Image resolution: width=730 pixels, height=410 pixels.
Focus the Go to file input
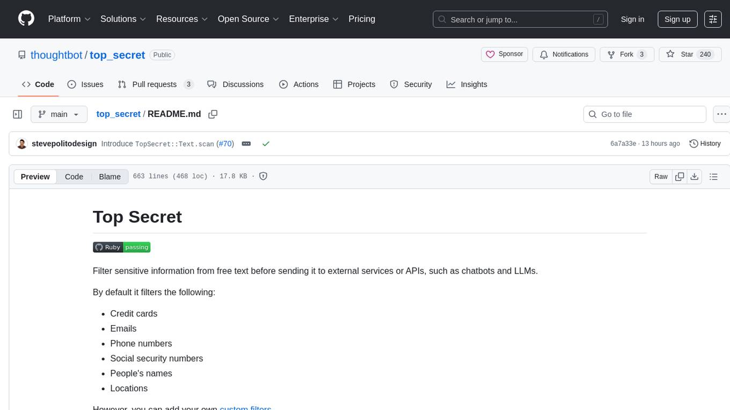(645, 114)
